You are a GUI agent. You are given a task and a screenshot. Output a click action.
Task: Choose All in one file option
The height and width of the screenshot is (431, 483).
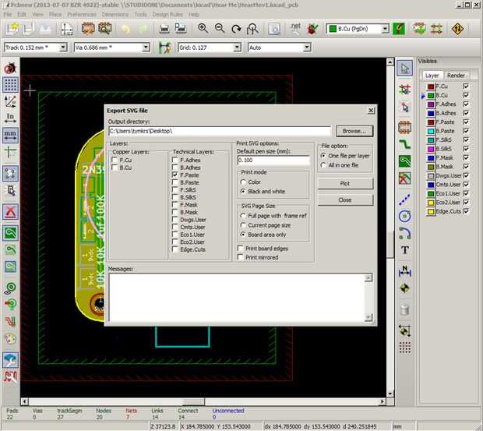324,165
